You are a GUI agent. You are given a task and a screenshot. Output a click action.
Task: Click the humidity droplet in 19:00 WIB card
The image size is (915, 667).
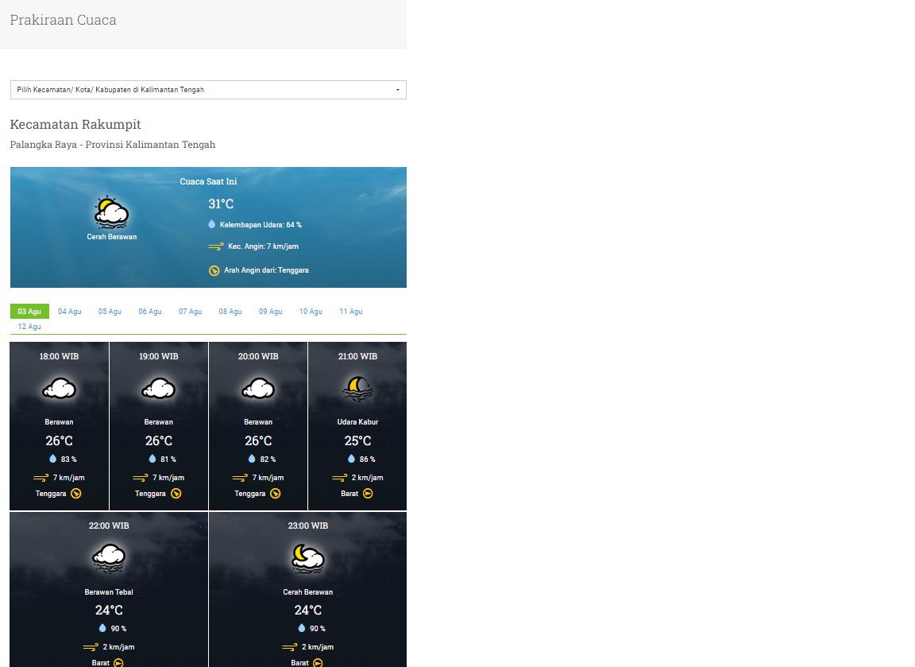(152, 459)
